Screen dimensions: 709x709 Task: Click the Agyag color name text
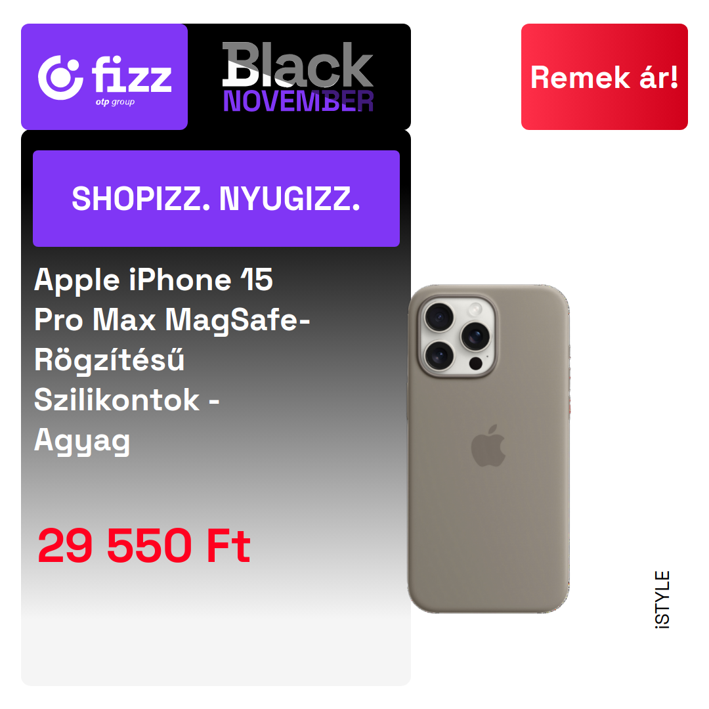[x=82, y=441]
